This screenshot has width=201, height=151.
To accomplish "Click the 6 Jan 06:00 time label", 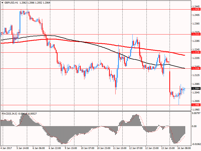I will point(39,148).
